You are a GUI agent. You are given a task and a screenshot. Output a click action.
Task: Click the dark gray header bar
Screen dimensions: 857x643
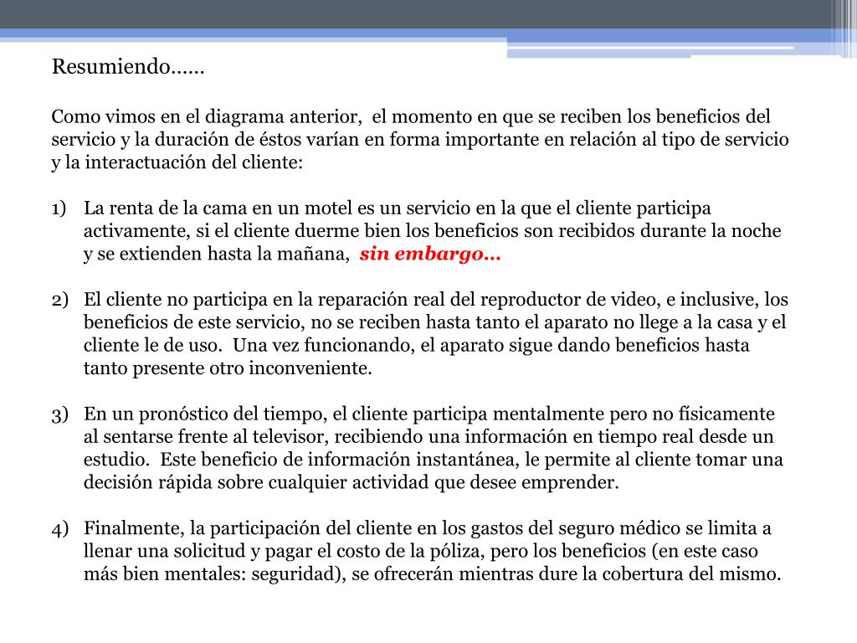tap(418, 13)
